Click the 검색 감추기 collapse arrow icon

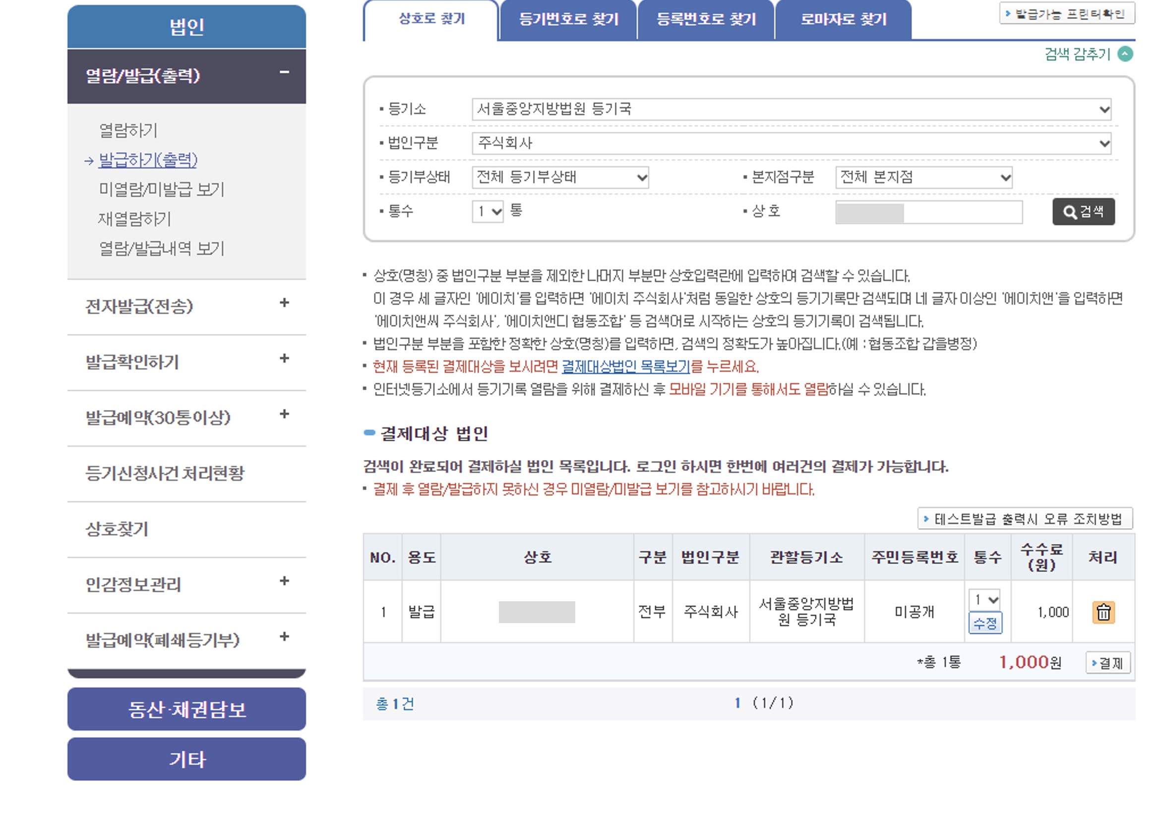coord(1125,54)
